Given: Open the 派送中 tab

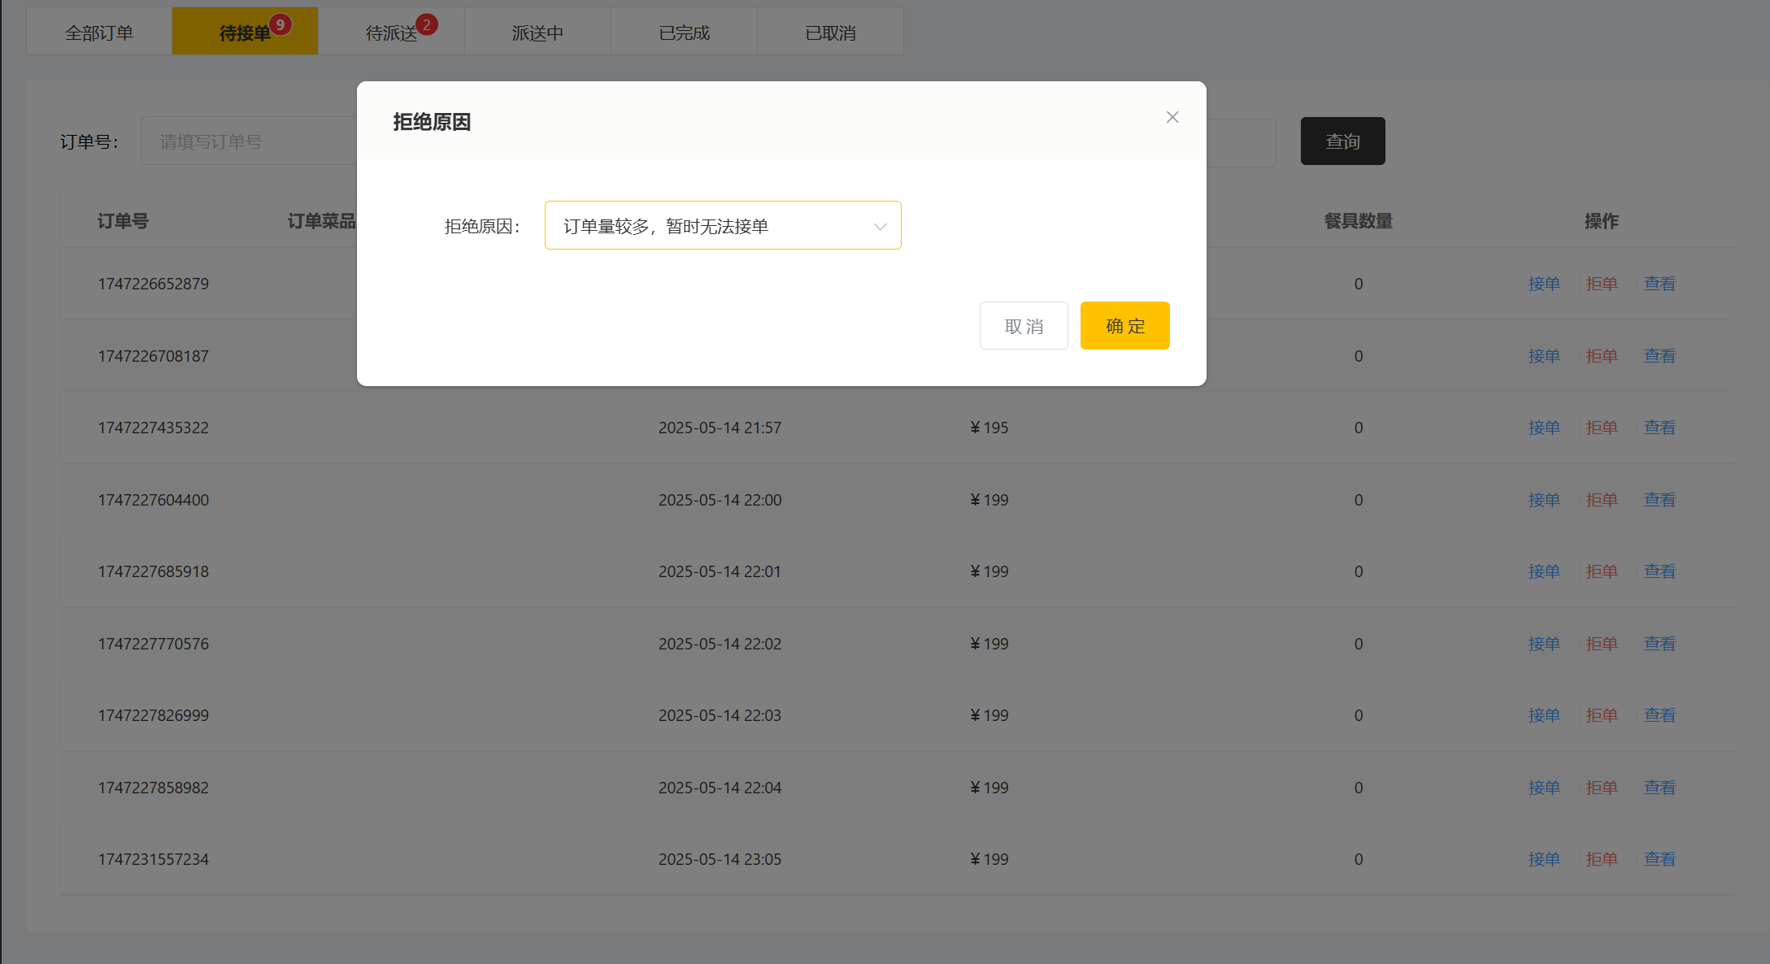Looking at the screenshot, I should [537, 33].
